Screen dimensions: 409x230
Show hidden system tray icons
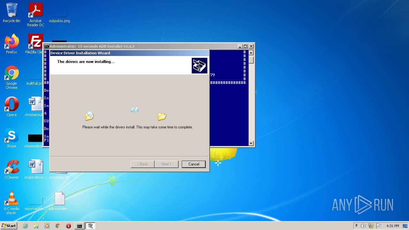[357, 226]
